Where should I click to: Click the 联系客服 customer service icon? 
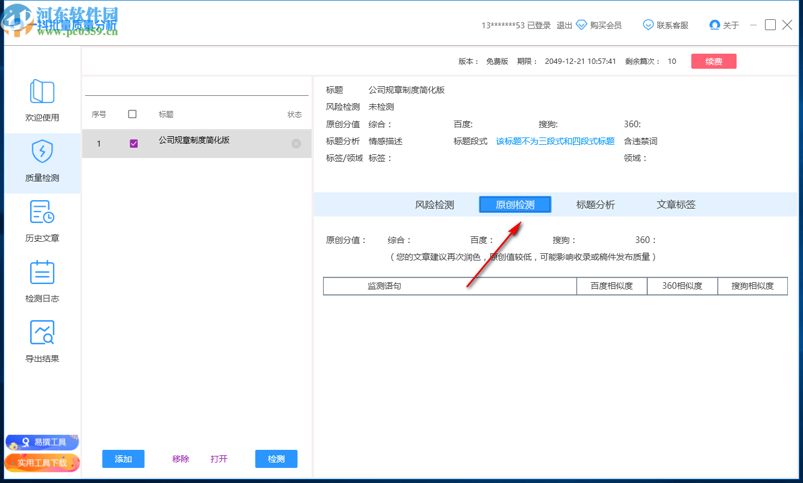coord(648,25)
